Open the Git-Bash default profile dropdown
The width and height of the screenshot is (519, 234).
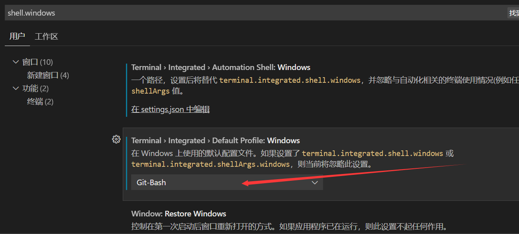click(x=227, y=182)
